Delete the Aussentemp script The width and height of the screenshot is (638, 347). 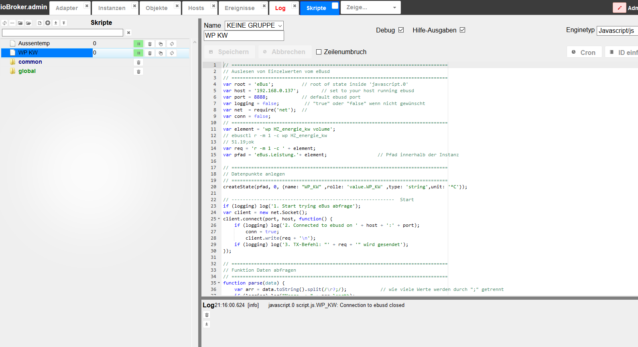[150, 44]
